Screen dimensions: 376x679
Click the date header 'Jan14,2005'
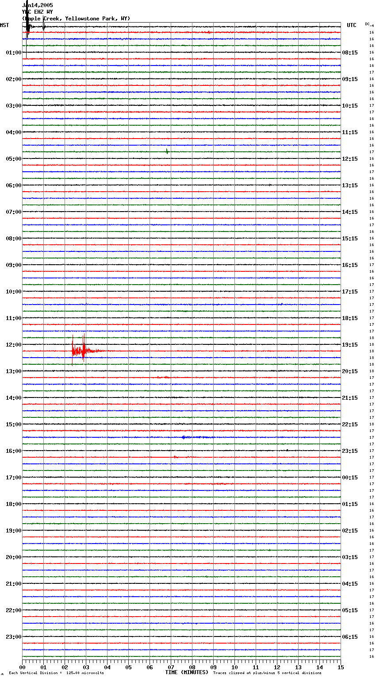(x=37, y=5)
